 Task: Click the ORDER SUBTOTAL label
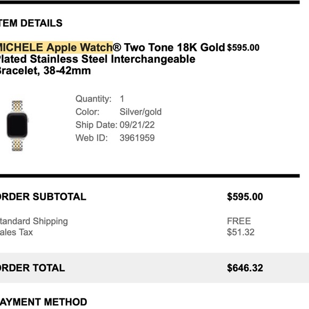(43, 197)
